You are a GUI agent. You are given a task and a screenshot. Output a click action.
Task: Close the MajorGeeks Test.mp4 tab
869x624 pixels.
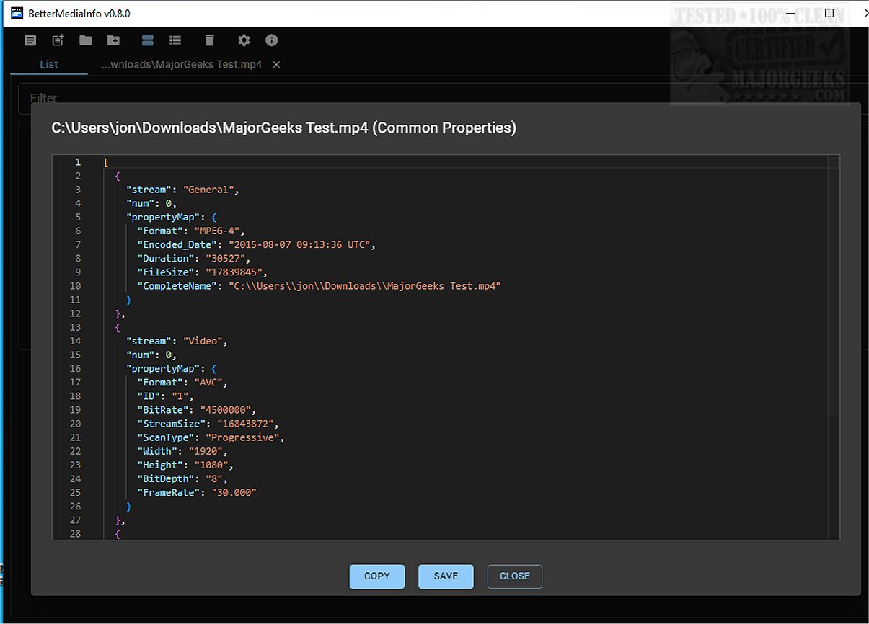point(276,65)
